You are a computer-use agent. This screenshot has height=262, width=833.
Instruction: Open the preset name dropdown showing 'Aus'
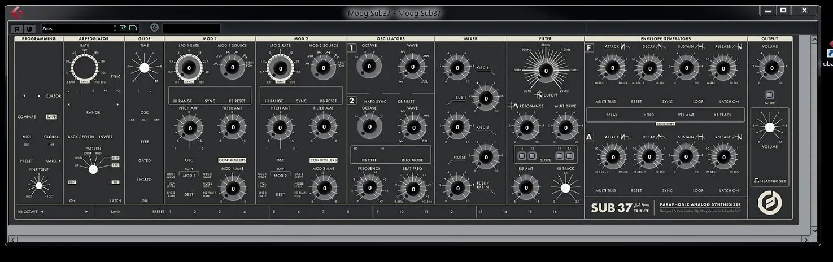point(76,28)
